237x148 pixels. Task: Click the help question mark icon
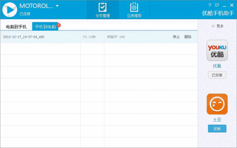click(210, 5)
